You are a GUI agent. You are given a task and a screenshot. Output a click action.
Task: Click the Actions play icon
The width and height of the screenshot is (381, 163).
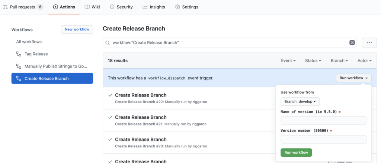tap(55, 7)
